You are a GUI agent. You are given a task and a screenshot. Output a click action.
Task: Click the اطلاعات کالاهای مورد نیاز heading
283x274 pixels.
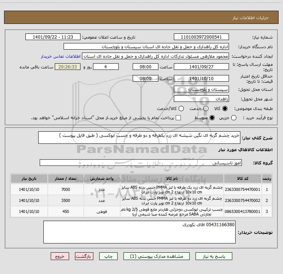246,150
